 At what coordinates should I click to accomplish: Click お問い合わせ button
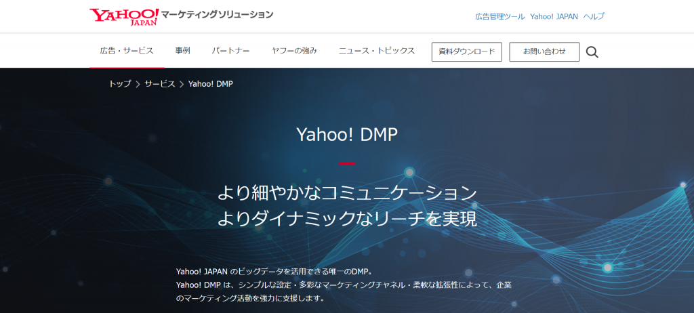coord(544,51)
